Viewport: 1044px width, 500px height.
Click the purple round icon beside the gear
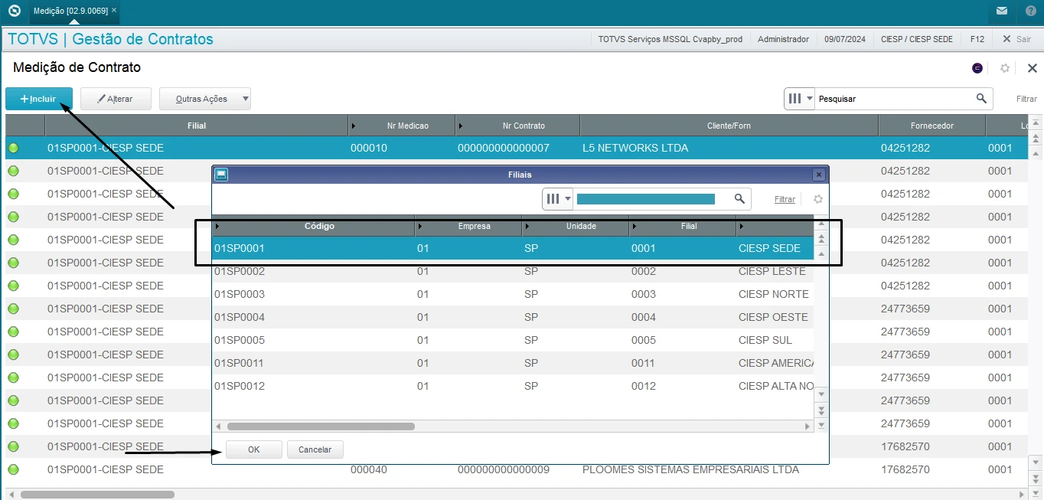[x=977, y=68]
